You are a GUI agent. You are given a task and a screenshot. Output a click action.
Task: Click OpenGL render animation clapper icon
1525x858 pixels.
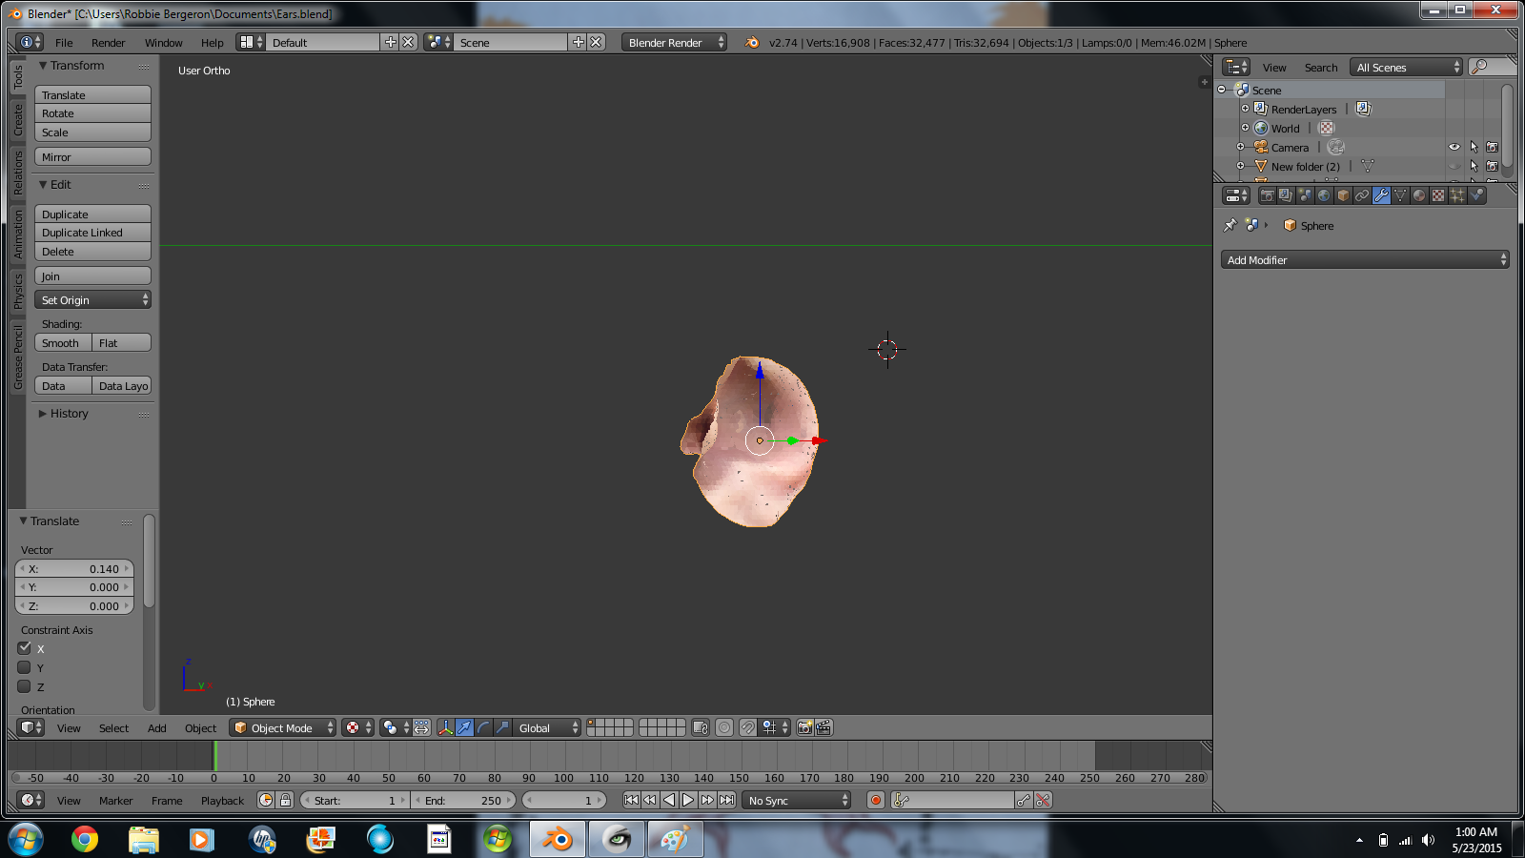point(823,727)
